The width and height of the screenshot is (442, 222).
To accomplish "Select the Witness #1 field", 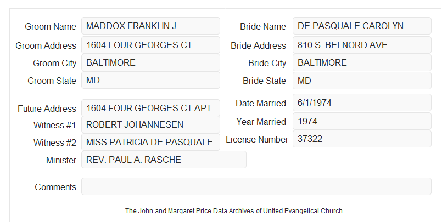I will (150, 124).
